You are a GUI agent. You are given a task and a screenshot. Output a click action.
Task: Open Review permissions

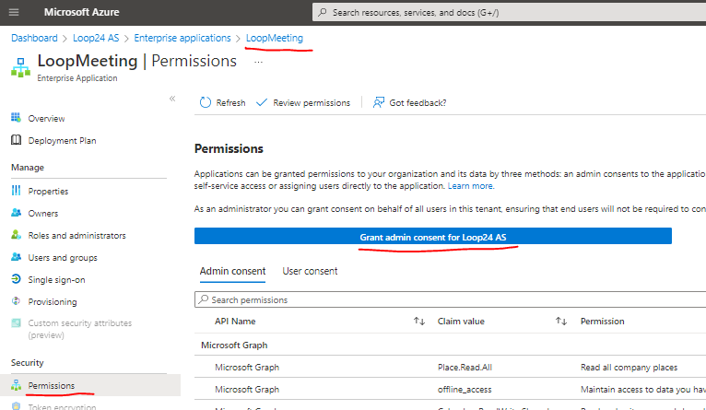[312, 103]
